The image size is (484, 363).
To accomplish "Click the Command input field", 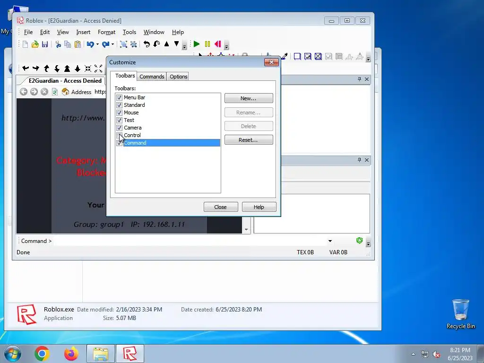I will point(190,241).
